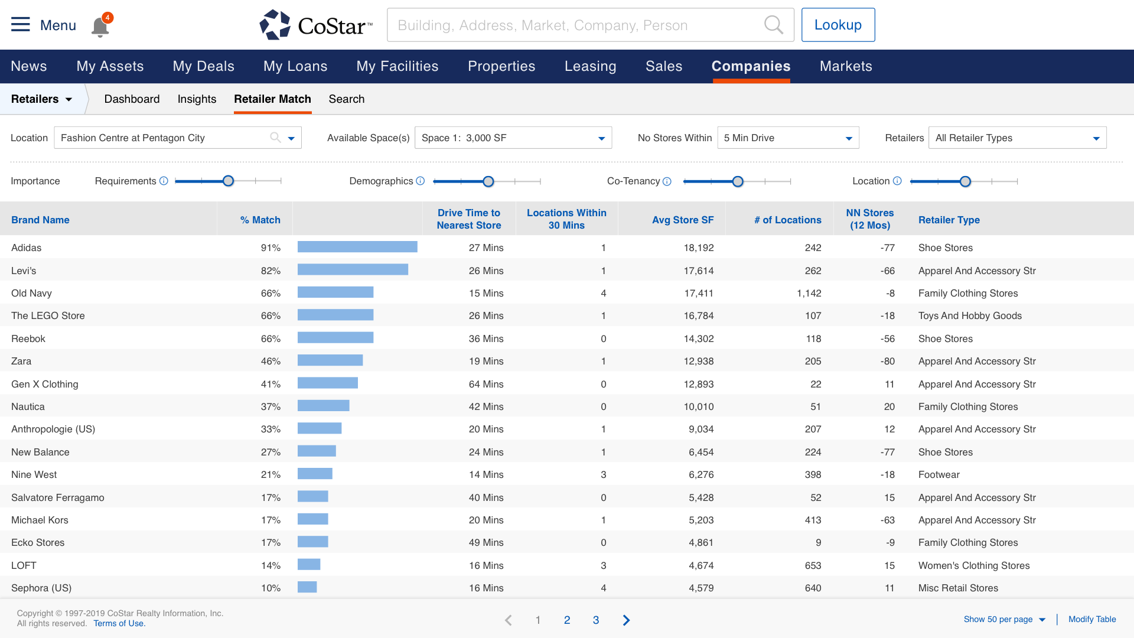Open My Deals tab
Image resolution: width=1134 pixels, height=638 pixels.
203,66
